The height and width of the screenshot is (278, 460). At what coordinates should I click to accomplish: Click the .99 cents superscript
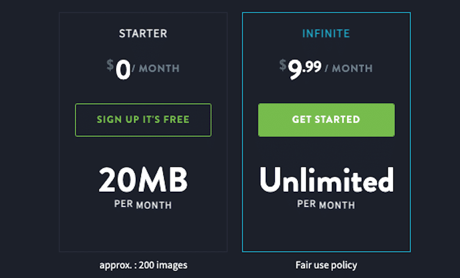[312, 67]
